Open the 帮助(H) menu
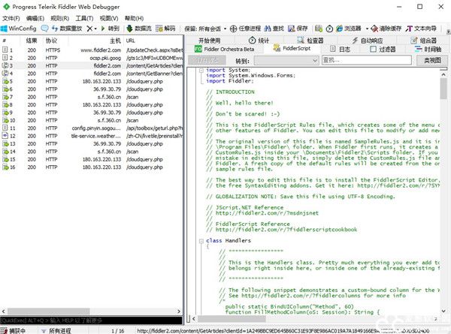Screen dimensions: 451x334 tap(134, 18)
